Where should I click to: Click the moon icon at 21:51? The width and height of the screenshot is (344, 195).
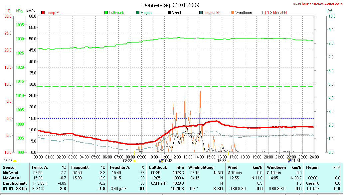[x=289, y=160]
